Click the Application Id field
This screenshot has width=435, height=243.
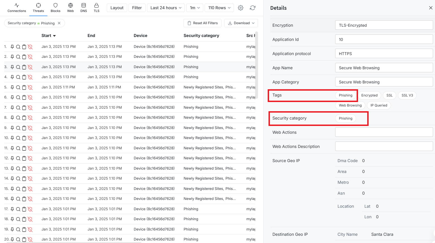coord(384,39)
